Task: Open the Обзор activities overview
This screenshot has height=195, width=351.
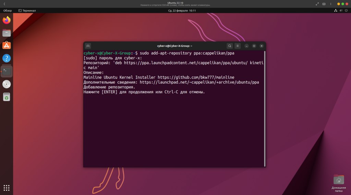Action: pyautogui.click(x=8, y=11)
